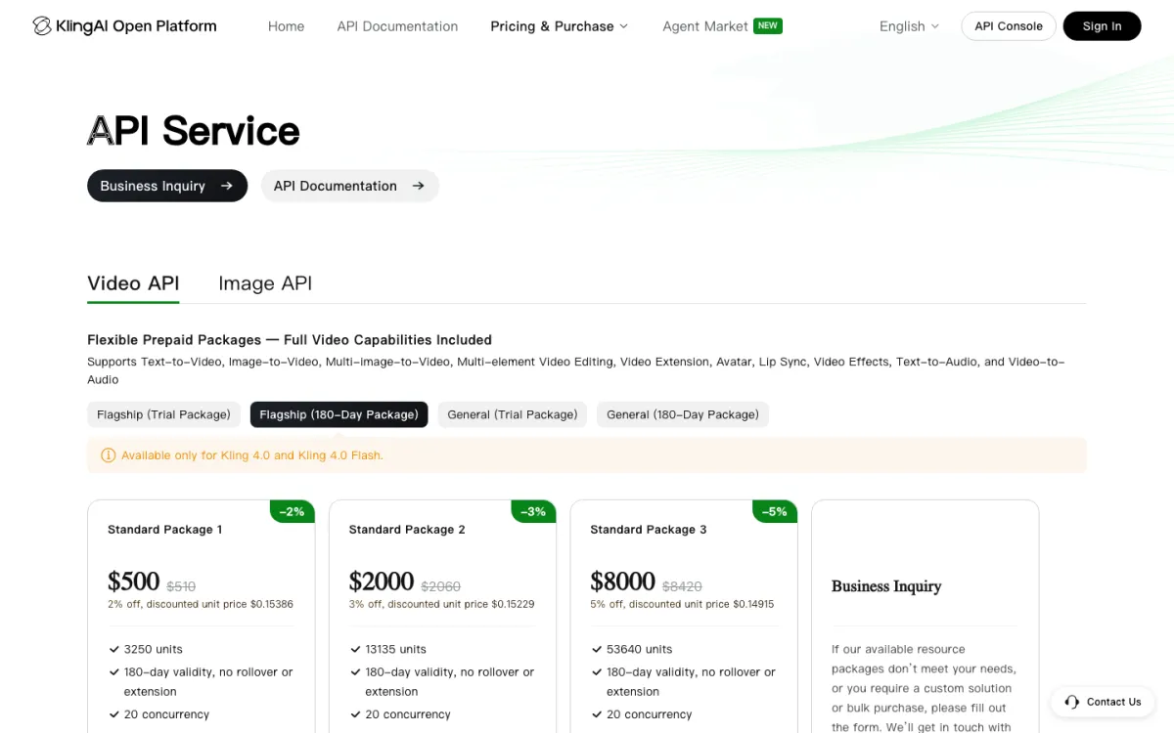This screenshot has width=1174, height=733.
Task: Open the Pricing & Purchase dropdown
Action: point(560,26)
